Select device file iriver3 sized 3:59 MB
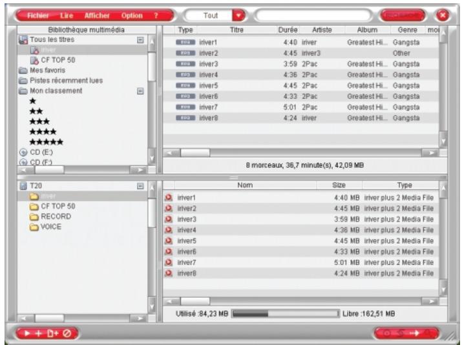This screenshot has width=462, height=345. pos(301,219)
